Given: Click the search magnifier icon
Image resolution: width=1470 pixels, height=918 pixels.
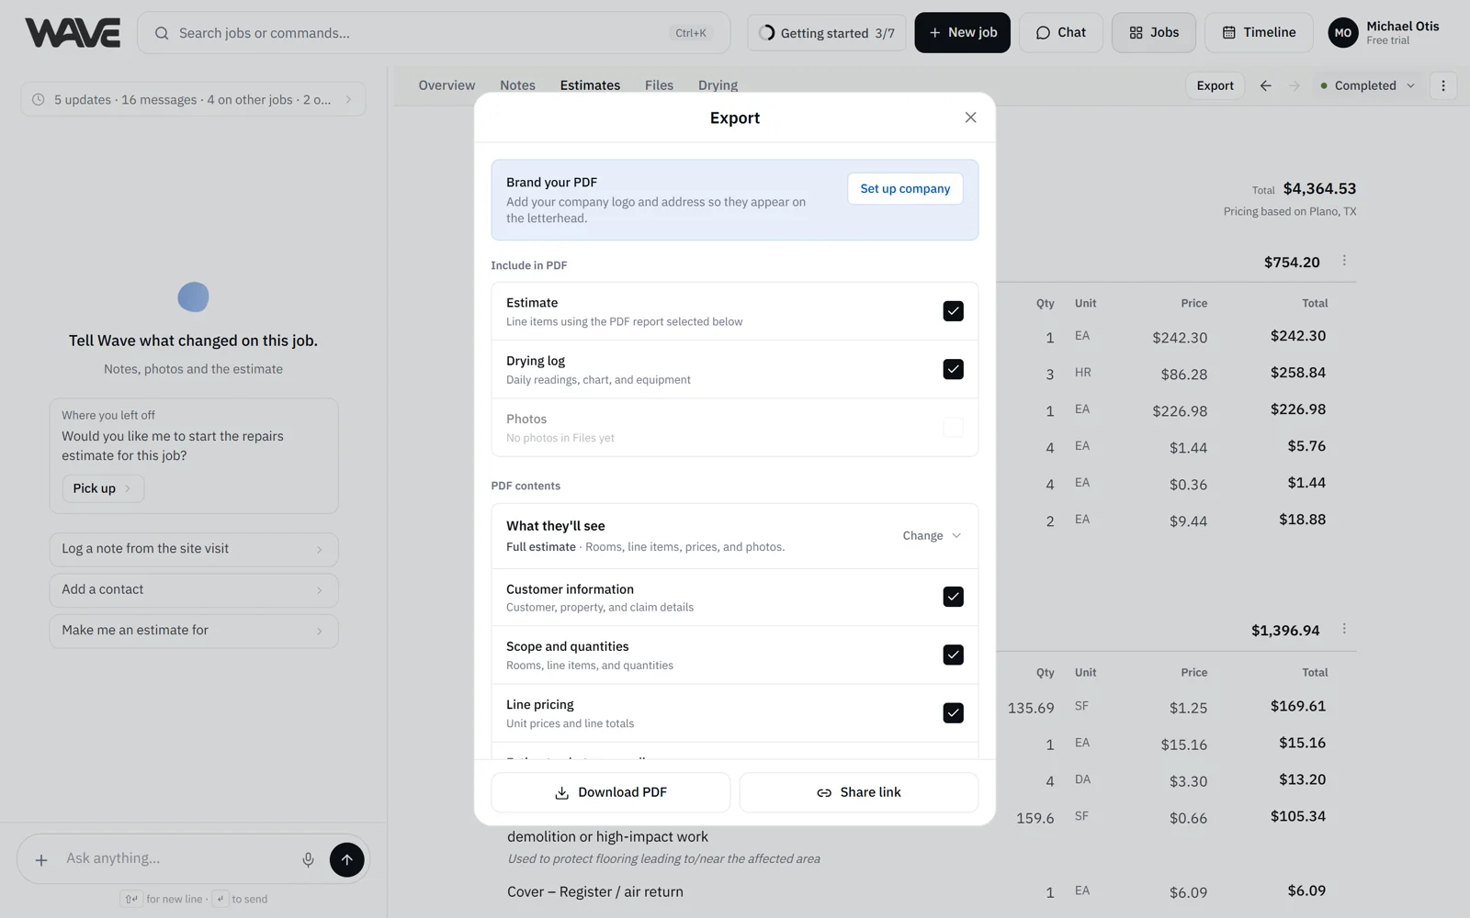Looking at the screenshot, I should (162, 33).
